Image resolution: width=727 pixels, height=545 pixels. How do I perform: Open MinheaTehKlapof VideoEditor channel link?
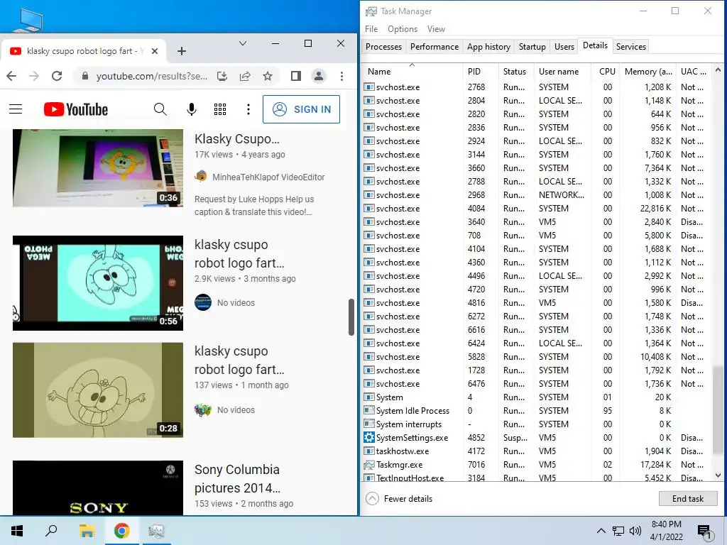click(x=268, y=177)
